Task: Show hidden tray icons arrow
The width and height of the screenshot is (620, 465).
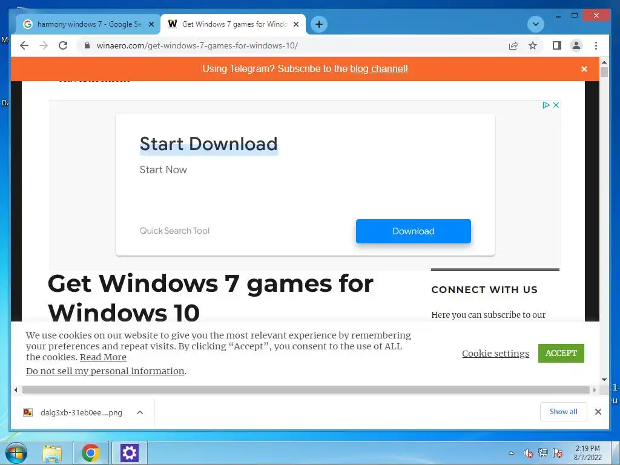Action: (511, 453)
